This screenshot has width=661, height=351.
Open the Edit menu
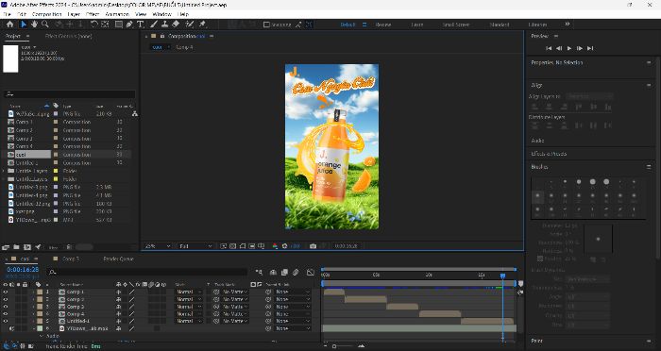(x=22, y=14)
